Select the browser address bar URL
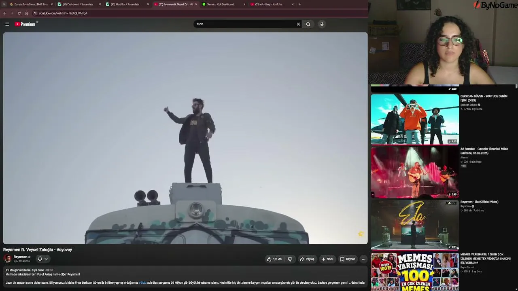This screenshot has height=291, width=518. tap(63, 13)
